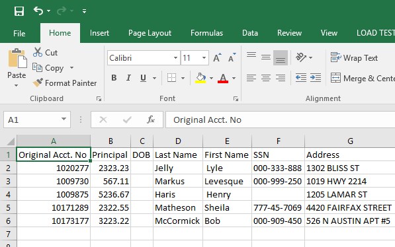
Task: Click Merge & Center button
Action: (363, 78)
